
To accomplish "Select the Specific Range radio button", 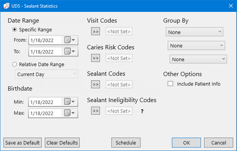I will [x=15, y=29].
